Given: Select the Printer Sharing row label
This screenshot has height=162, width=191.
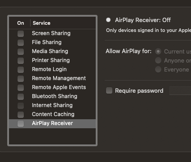Looking at the screenshot, I should coord(51,60).
